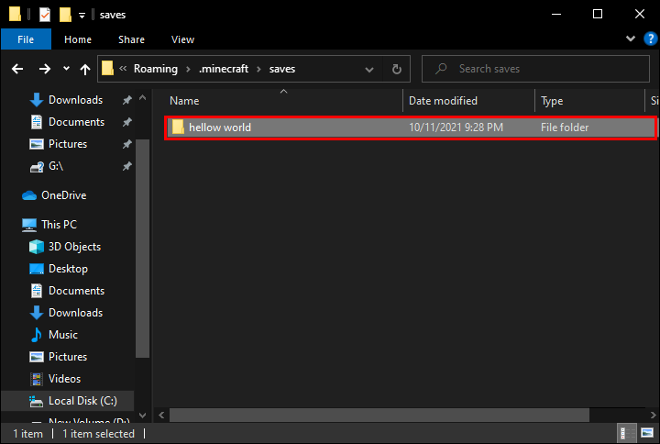Open Quick Access Toolbar customize dropdown

(x=82, y=16)
